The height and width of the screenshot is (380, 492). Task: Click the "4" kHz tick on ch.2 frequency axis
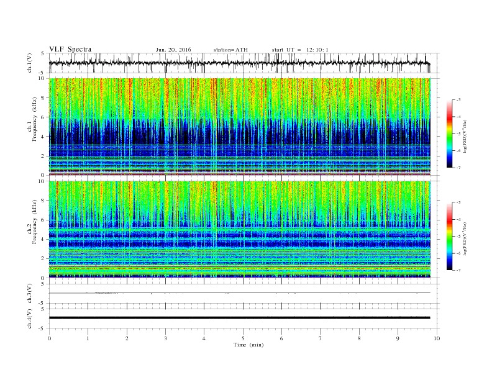[x=43, y=240]
